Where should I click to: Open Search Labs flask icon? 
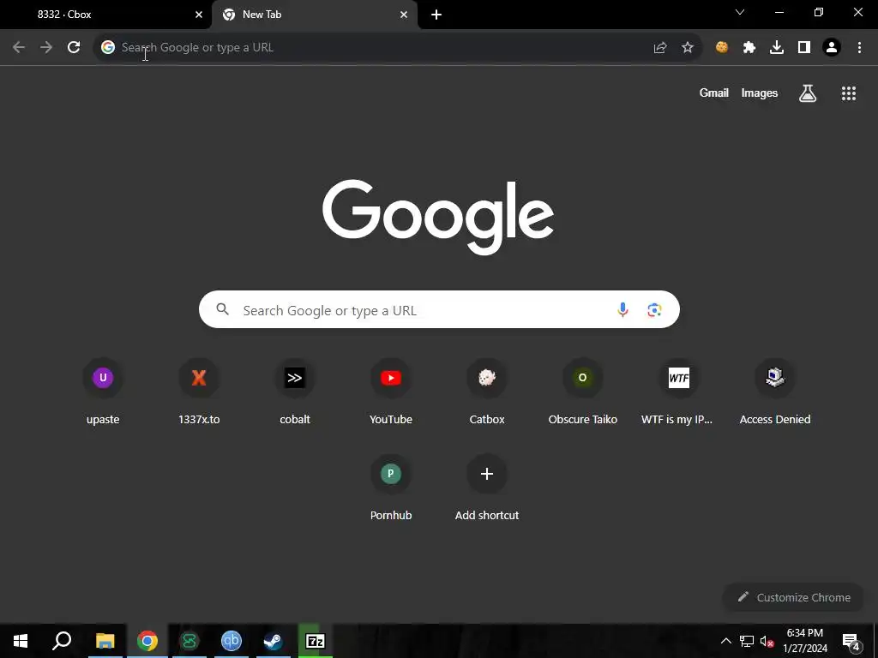click(x=808, y=93)
